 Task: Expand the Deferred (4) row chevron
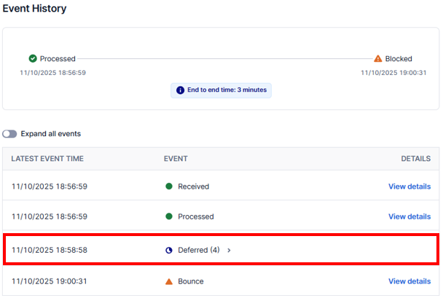coord(229,250)
